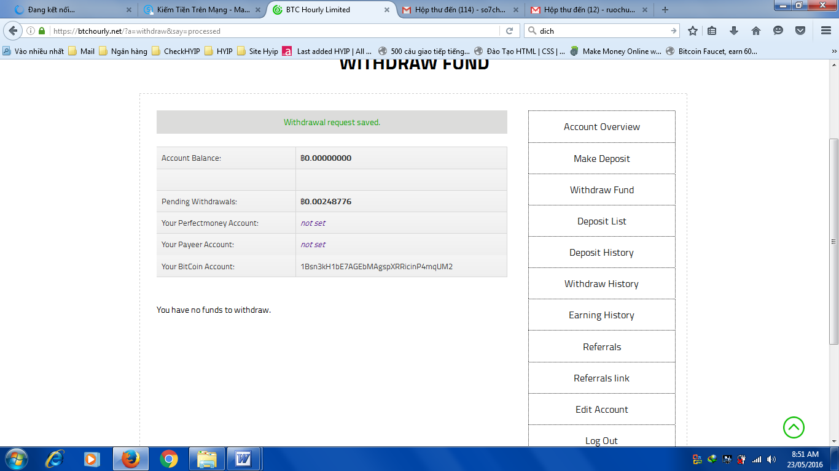Open the 'Hộp thư đến (12)' Gmail tab
839x471 pixels.
[588, 10]
